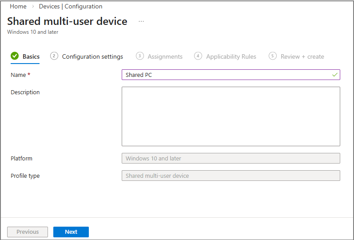This screenshot has width=354, height=240.
Task: Click the Windows 10 and later subtitle
Action: [33, 32]
